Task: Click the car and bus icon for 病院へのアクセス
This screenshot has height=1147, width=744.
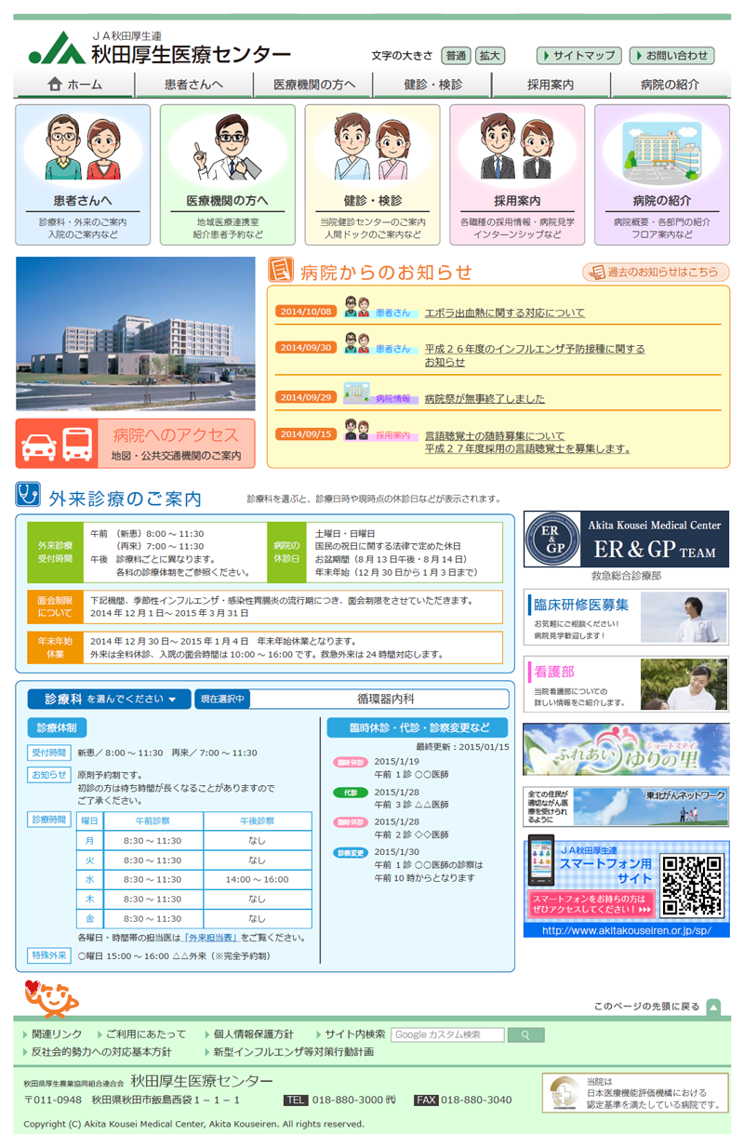Action: 58,444
